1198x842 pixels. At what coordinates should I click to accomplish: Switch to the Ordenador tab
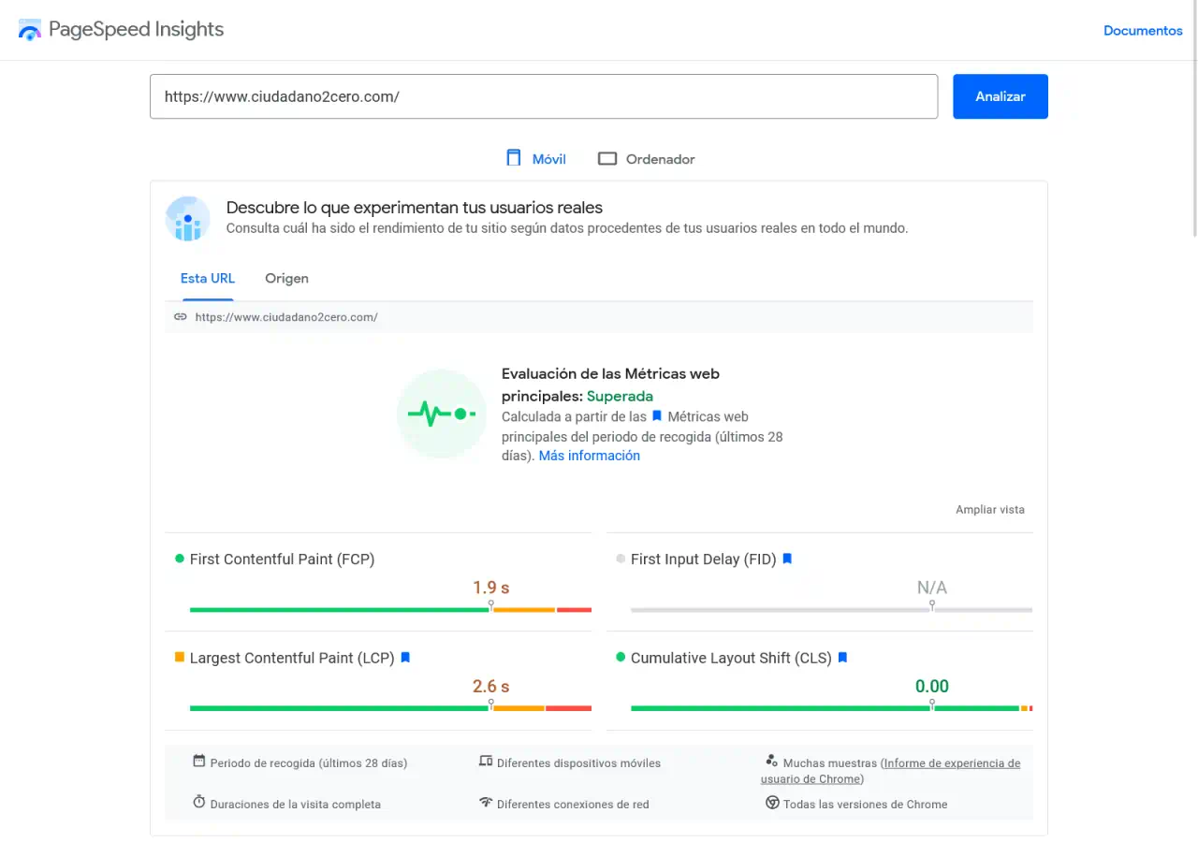[647, 159]
